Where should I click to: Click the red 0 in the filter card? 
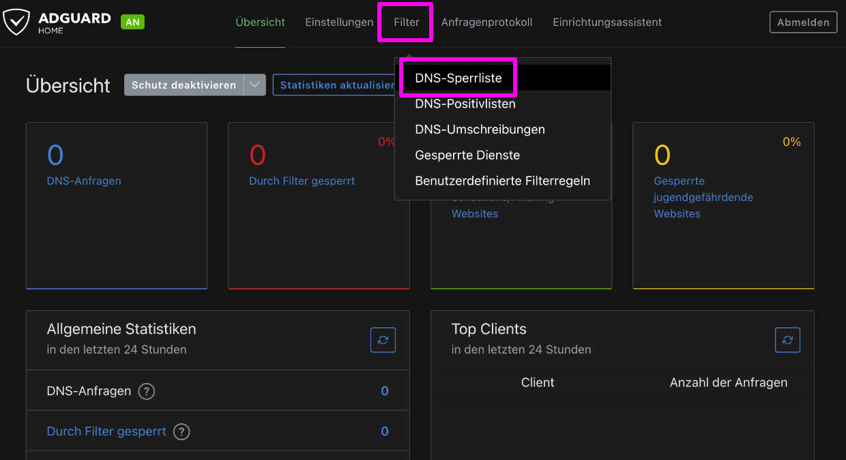(257, 155)
